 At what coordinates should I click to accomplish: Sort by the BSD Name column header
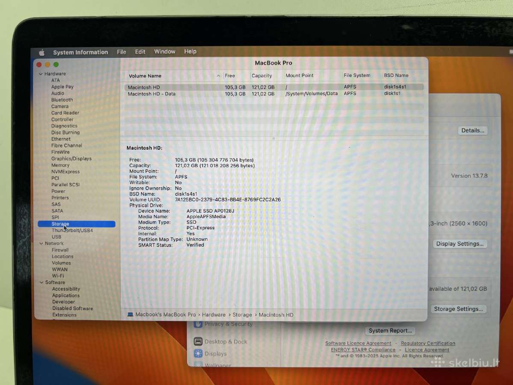click(x=396, y=75)
